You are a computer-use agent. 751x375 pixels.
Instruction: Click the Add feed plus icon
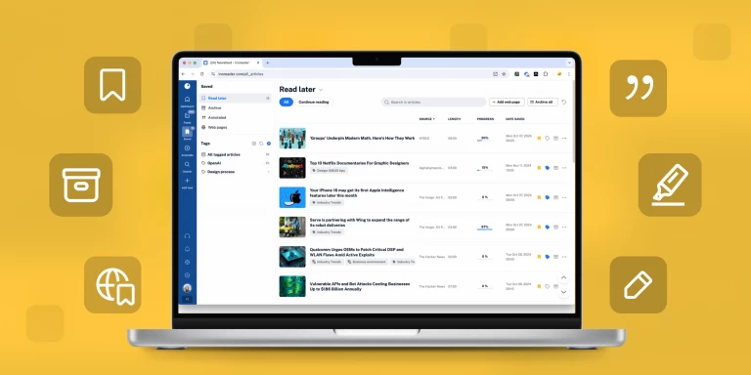[x=188, y=181]
